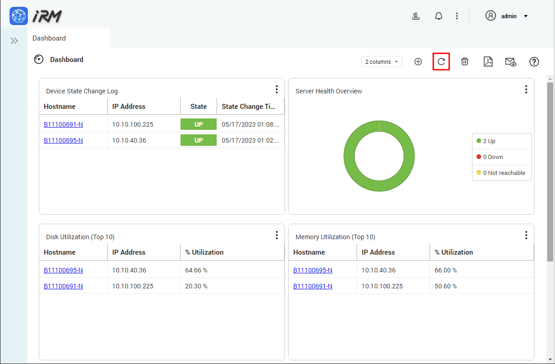
Task: Open the Dashboard help icon
Action: pos(534,62)
